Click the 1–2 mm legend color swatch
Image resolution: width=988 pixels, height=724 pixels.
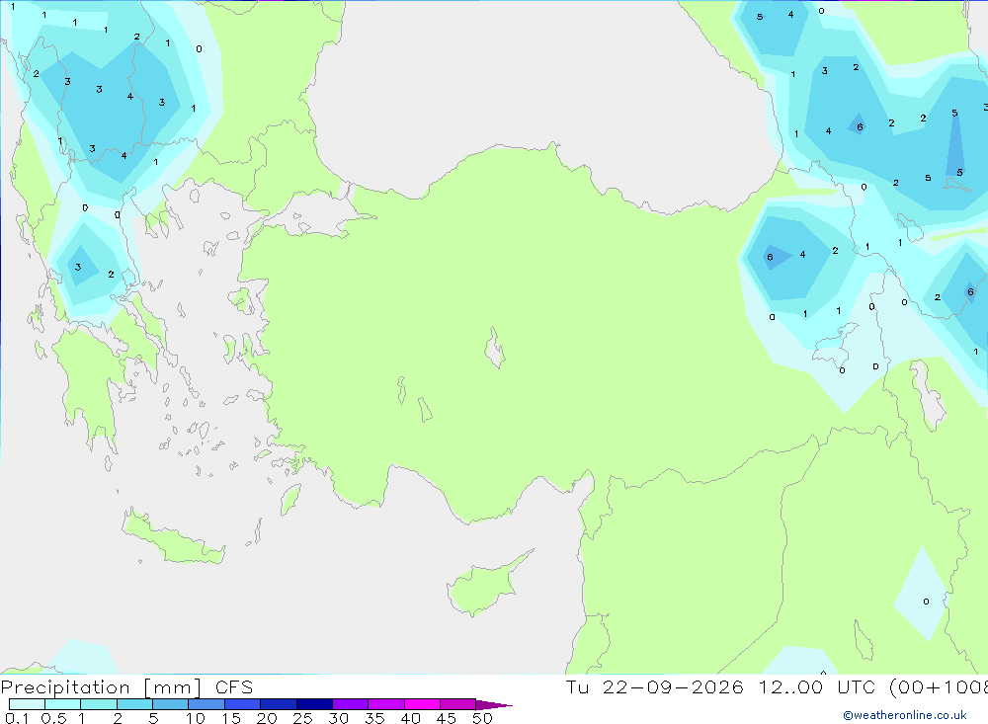[98, 704]
